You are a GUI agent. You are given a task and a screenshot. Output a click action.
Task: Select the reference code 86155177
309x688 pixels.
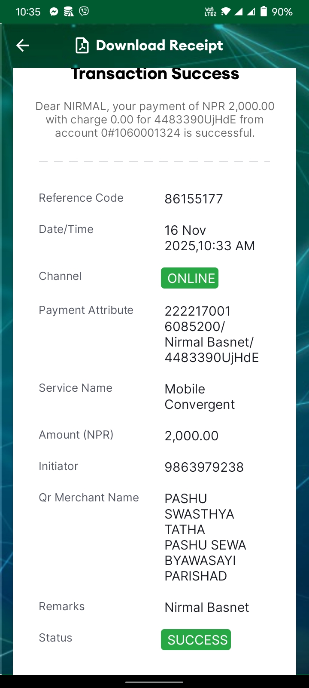coord(194,199)
